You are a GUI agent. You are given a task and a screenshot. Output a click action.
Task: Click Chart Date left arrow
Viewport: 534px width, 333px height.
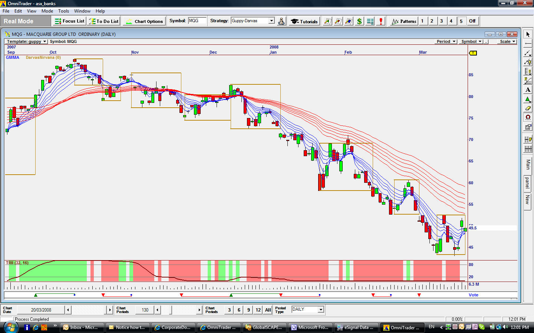(68, 310)
